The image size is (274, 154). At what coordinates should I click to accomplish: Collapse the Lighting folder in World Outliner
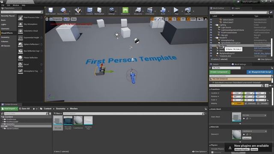click(215, 25)
